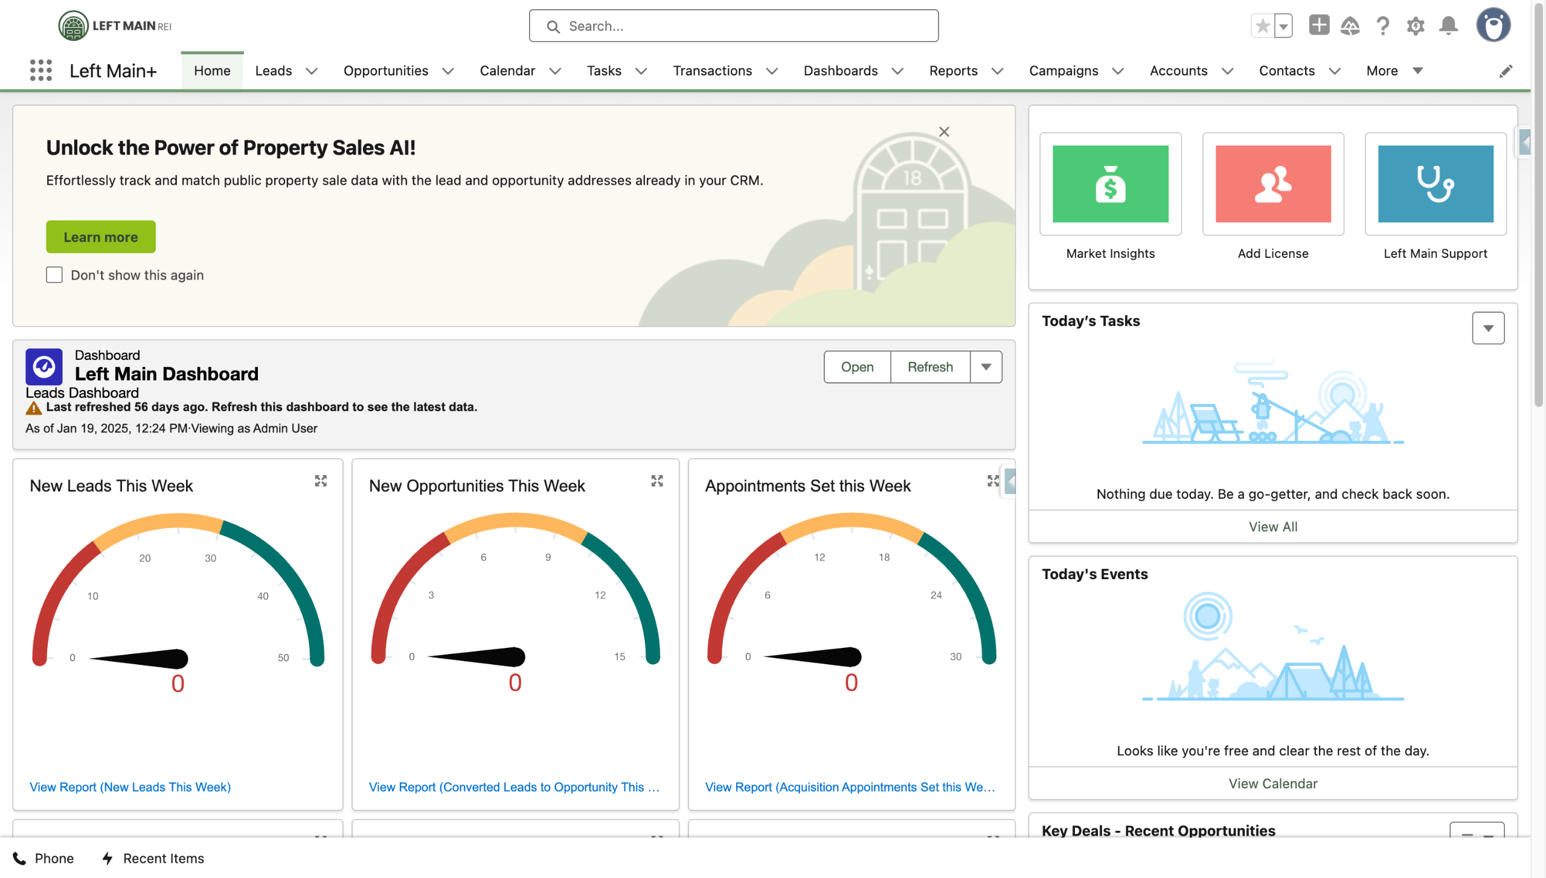The width and height of the screenshot is (1546, 878).
Task: Click the Learn more button
Action: point(101,237)
